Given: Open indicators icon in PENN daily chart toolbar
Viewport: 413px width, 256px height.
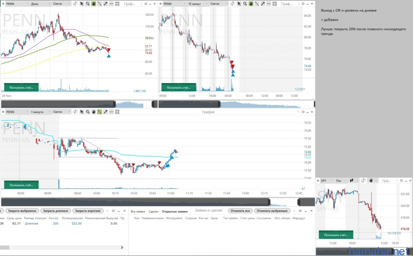Looking at the screenshot, I should click(x=75, y=4).
